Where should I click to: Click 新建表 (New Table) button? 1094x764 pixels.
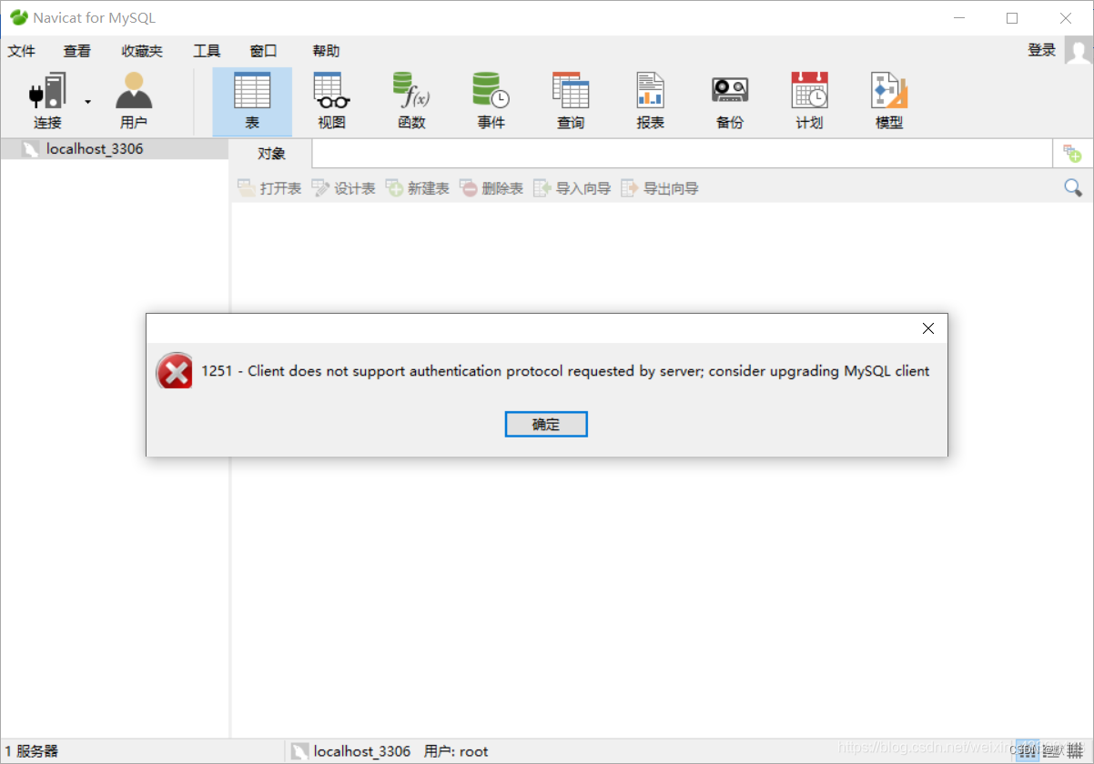point(418,188)
